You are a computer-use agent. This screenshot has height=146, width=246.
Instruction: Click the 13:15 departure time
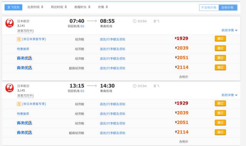(x=77, y=86)
